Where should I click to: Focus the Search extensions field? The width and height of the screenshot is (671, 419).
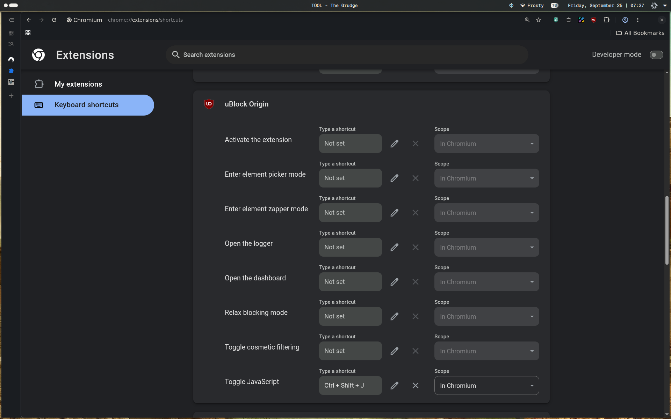pos(347,55)
